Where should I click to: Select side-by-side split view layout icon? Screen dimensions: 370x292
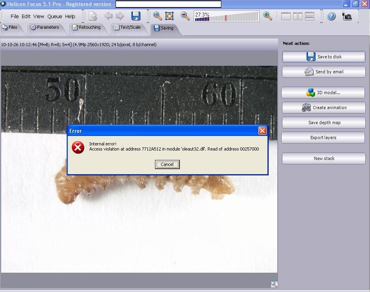point(297,16)
